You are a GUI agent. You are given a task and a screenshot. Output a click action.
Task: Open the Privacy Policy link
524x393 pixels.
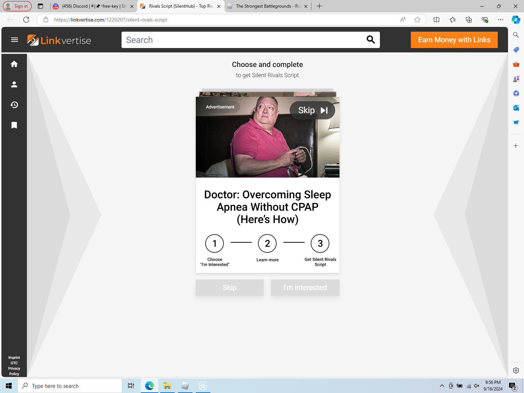click(x=14, y=371)
